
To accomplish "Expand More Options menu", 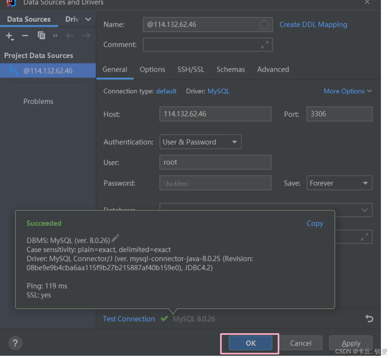I will point(347,91).
